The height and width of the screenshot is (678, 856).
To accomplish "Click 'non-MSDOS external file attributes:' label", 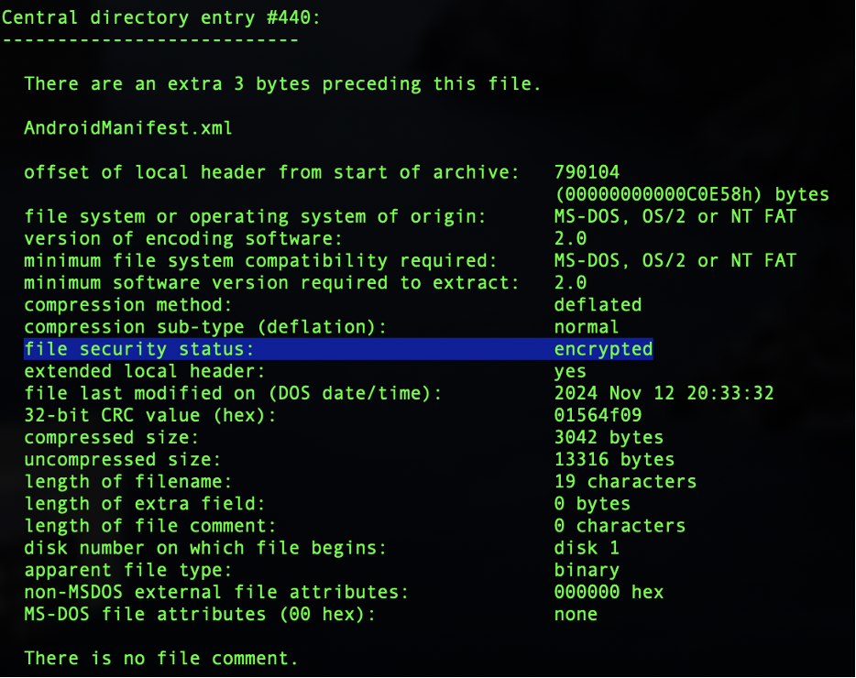I will [216, 592].
